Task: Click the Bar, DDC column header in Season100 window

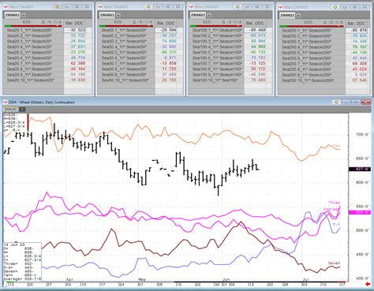Action: pyautogui.click(x=256, y=23)
